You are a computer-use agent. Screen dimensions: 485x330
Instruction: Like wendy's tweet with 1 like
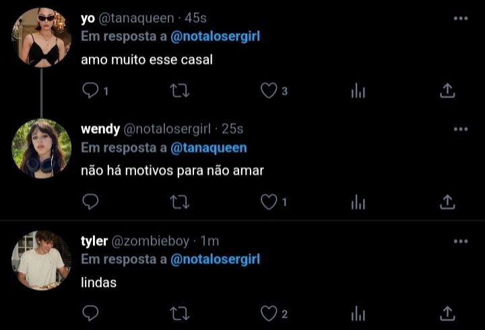[269, 202]
